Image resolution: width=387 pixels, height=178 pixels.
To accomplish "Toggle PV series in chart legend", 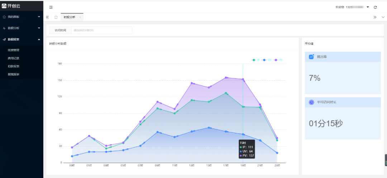I will (278, 60).
